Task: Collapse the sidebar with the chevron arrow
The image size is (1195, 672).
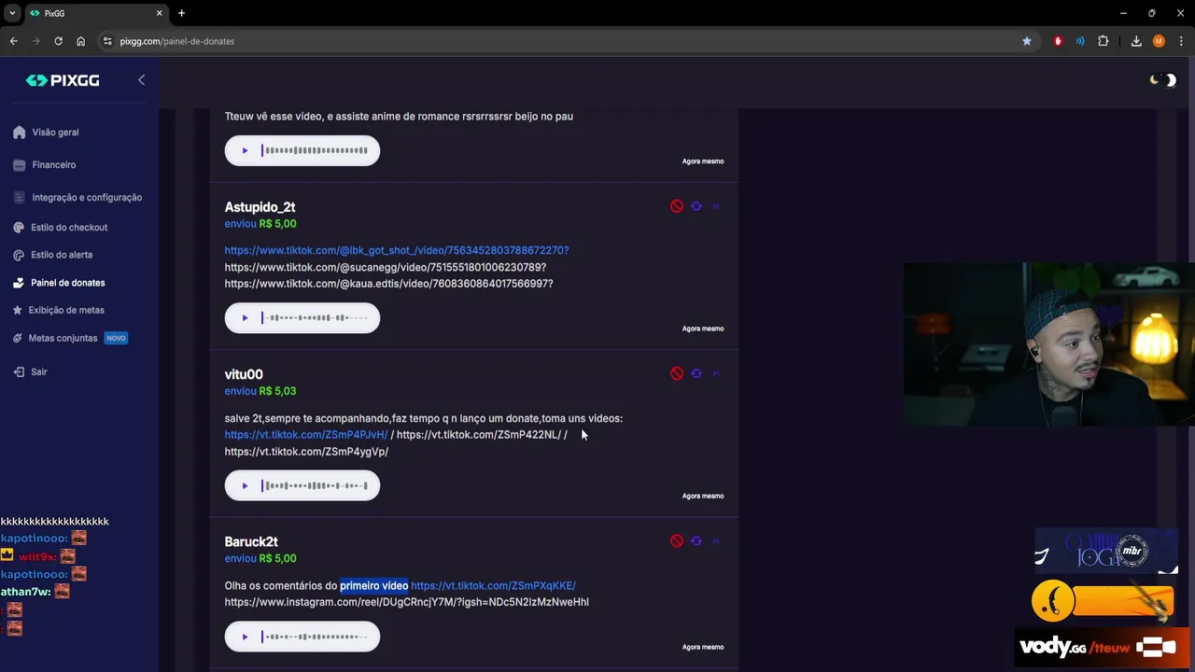Action: (141, 80)
